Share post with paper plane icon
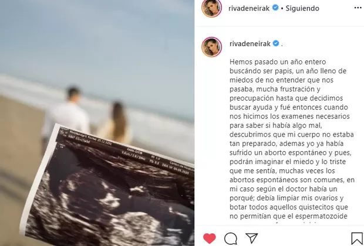 click(x=252, y=238)
